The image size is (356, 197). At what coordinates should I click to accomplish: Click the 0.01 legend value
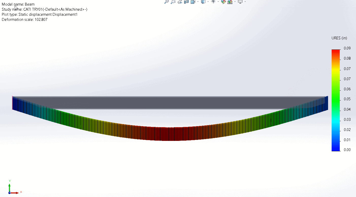(347, 140)
